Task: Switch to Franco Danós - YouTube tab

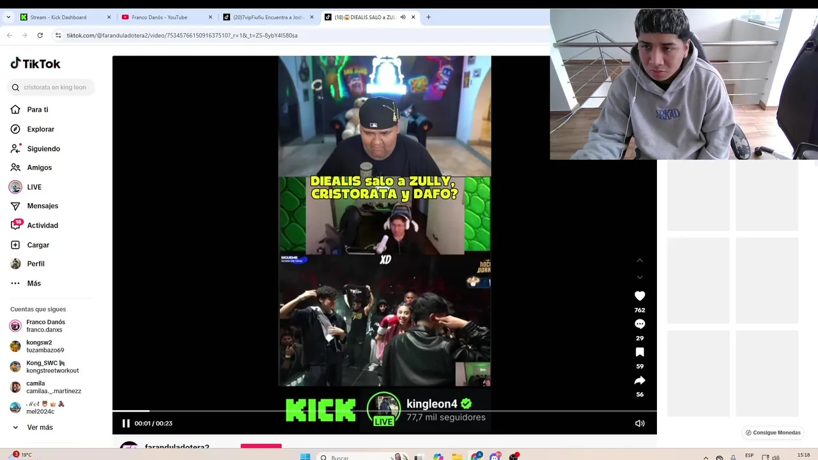Action: 159,17
